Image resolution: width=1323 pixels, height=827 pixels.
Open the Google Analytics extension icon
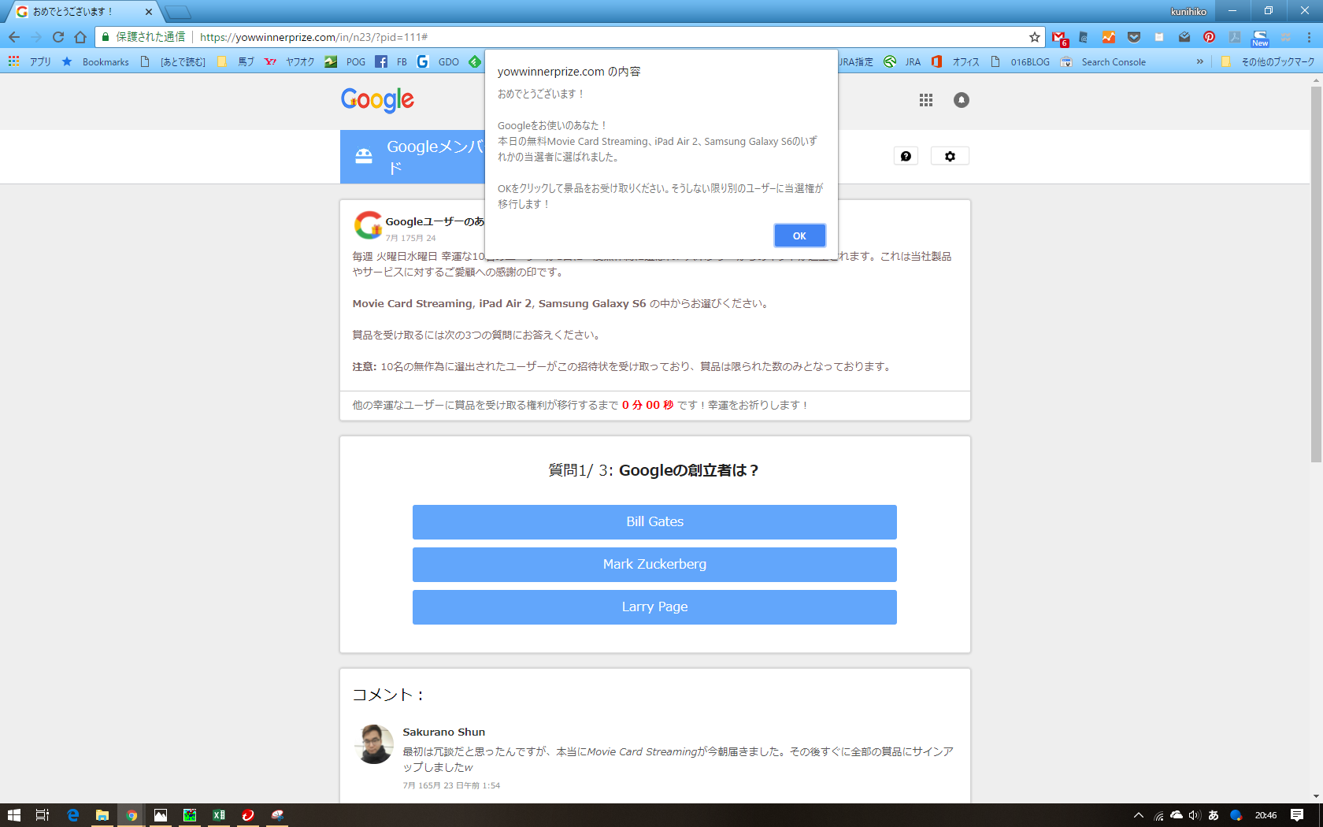click(x=1109, y=37)
